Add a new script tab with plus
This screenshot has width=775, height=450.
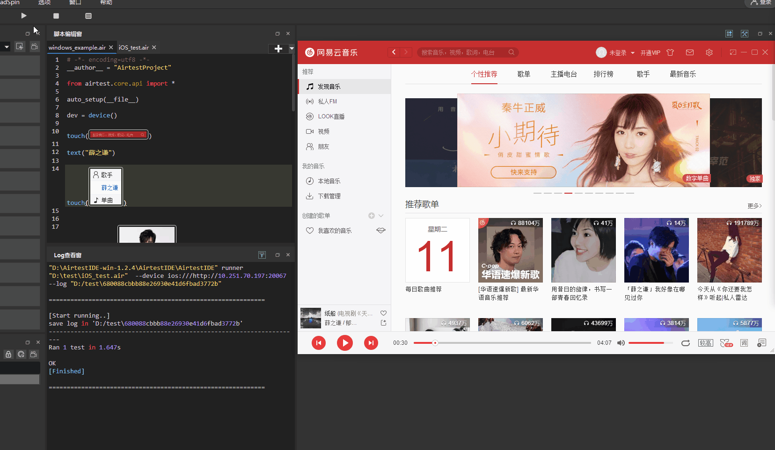click(278, 49)
